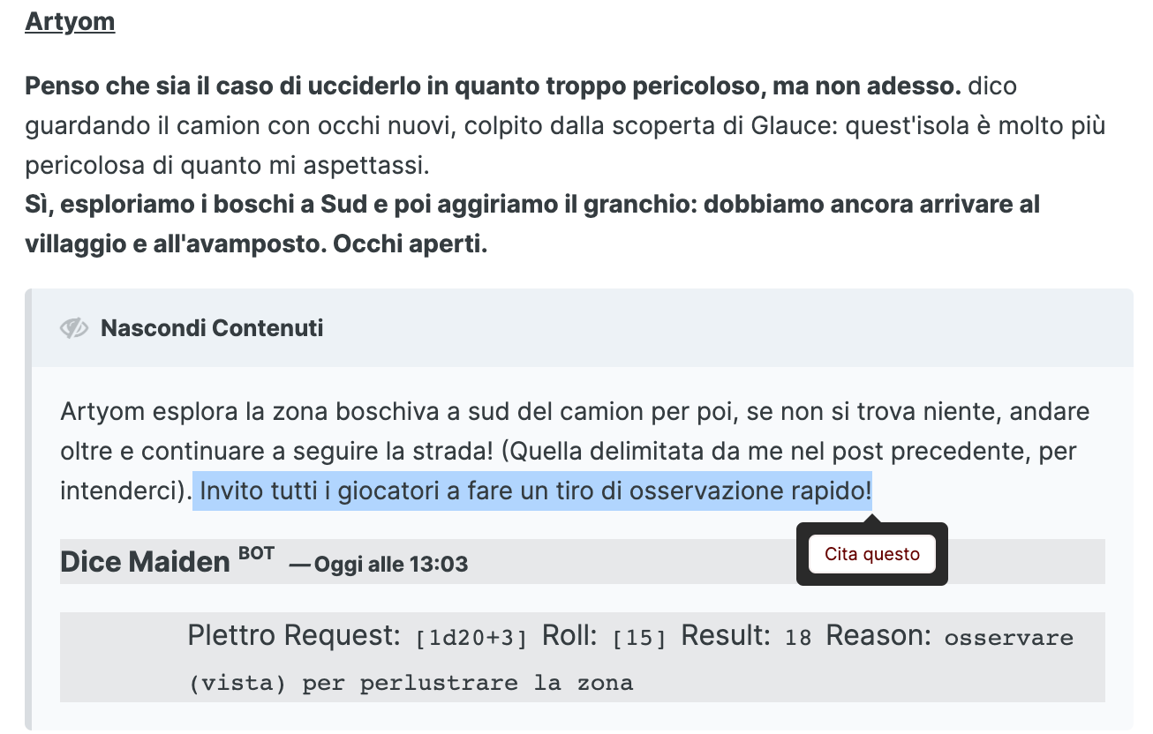Click the 'Roll:' label in dice output

point(572,636)
